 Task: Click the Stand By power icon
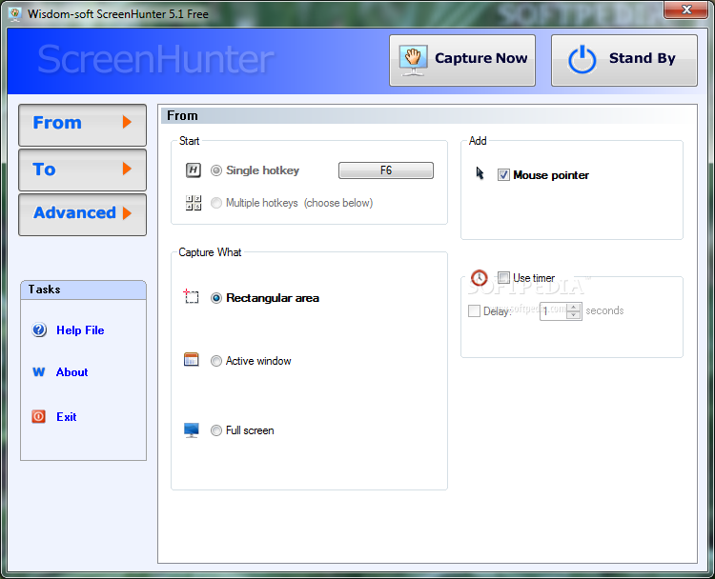[582, 60]
